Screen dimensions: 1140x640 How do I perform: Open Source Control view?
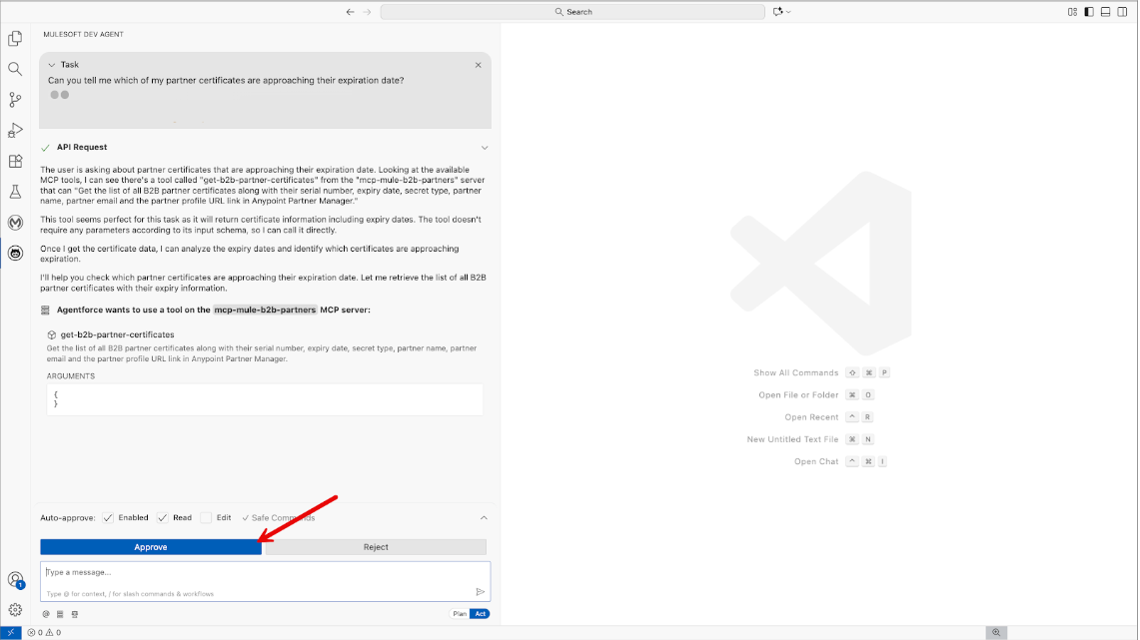pos(15,100)
